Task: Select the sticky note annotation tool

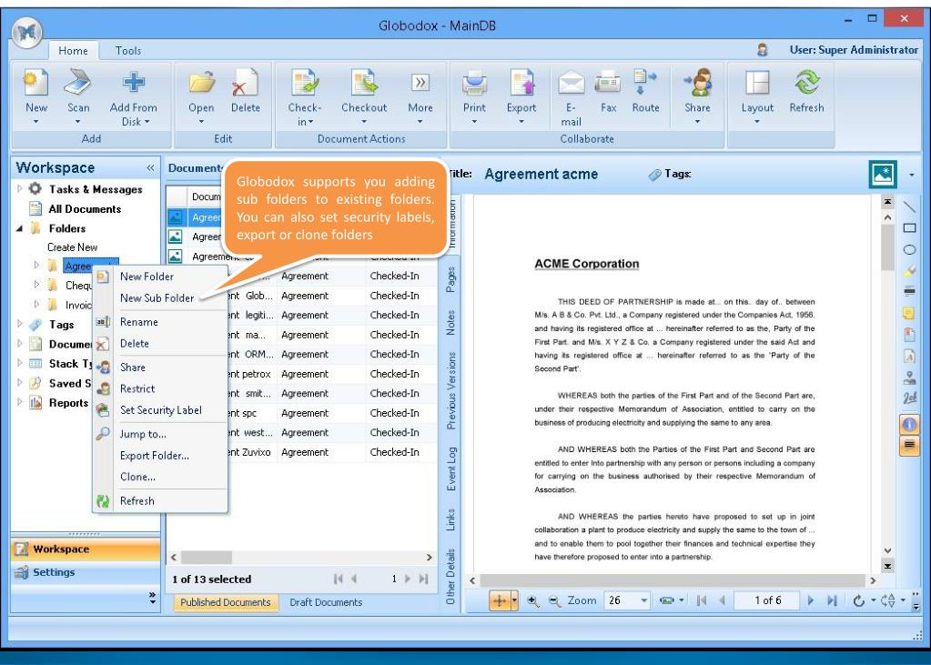Action: click(909, 313)
